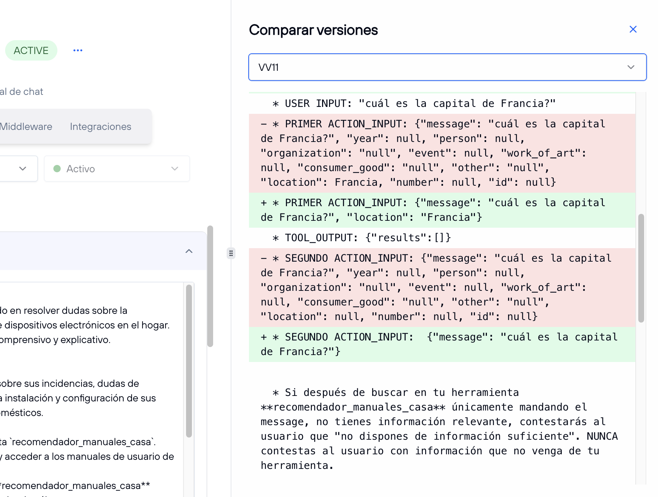Expand the small dropdown left of the Activo selector
This screenshot has width=658, height=497.
(23, 169)
